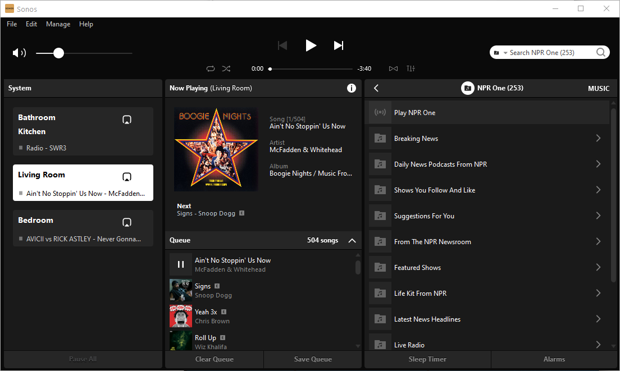The image size is (620, 371).
Task: Stop Radio SWR3 in Bathroom room
Action: pyautogui.click(x=21, y=148)
